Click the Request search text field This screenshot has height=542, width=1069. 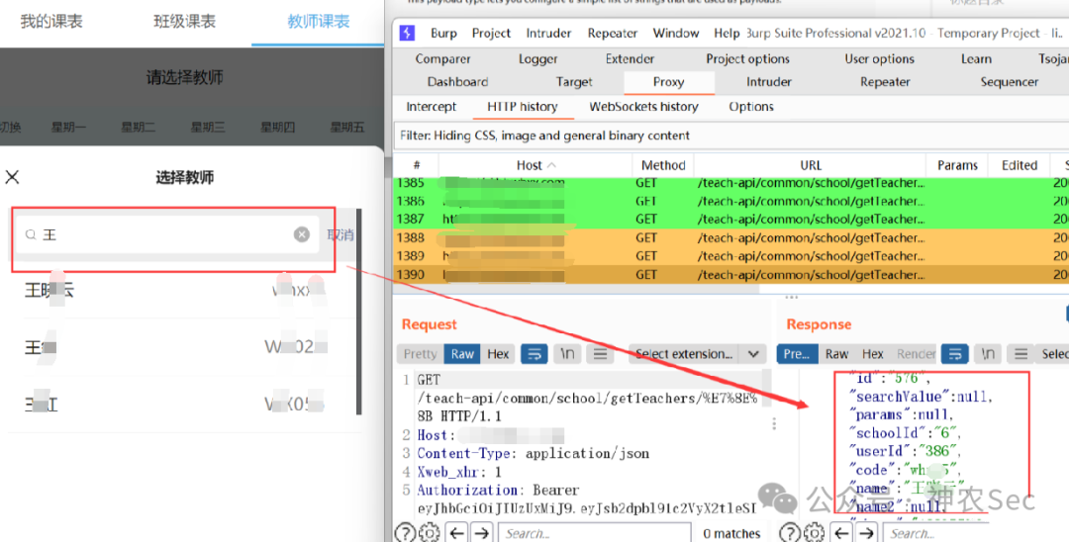[595, 534]
